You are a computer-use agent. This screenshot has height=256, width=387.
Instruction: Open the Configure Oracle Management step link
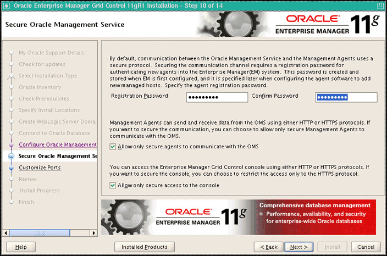click(58, 144)
